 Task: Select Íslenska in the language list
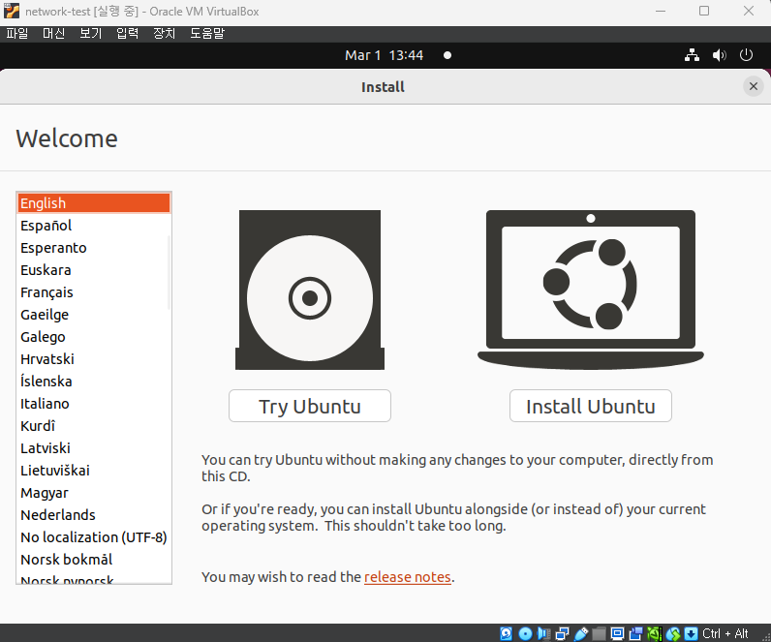tap(93, 382)
